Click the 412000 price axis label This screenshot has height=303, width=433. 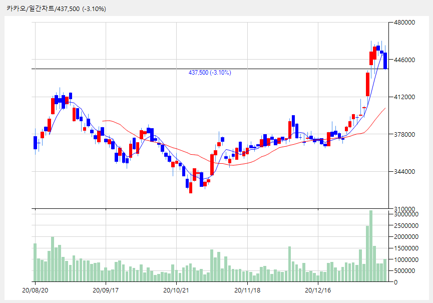(404, 97)
